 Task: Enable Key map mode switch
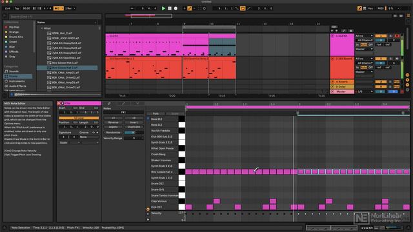point(370,8)
